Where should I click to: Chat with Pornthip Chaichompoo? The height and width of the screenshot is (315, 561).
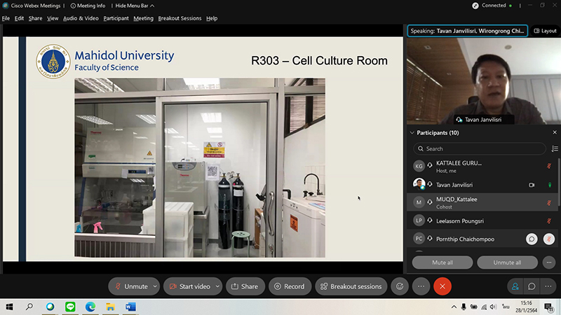532,239
